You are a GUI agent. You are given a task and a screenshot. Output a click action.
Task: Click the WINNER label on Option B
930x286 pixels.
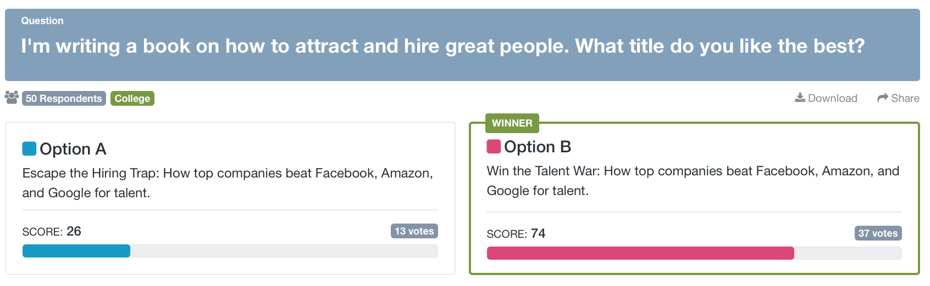coord(512,123)
